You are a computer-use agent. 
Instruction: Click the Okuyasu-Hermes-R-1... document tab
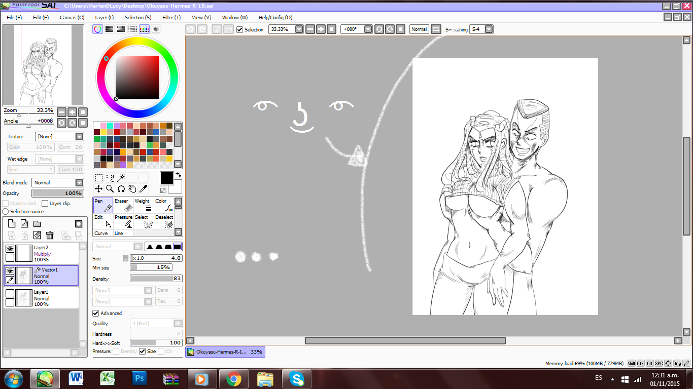[x=225, y=352]
